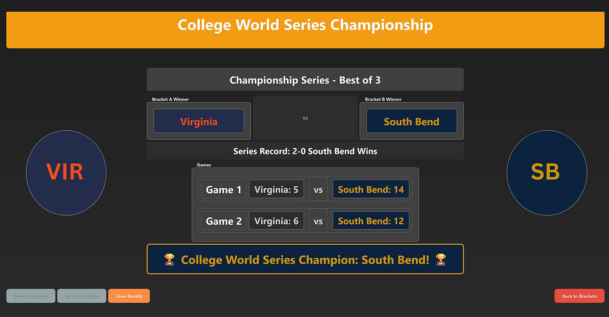Click Virginia: 6 score in Game 2

point(276,221)
